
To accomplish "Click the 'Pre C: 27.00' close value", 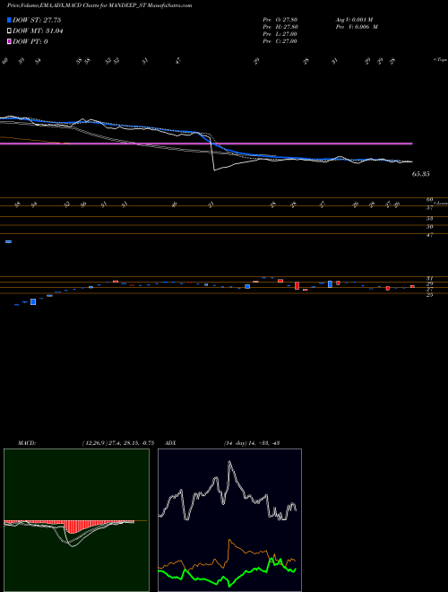I will [280, 41].
